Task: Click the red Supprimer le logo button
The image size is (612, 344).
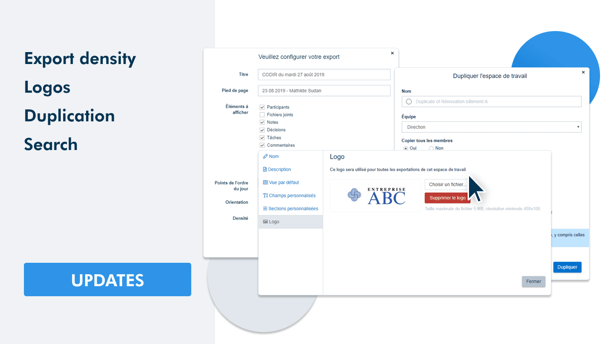Action: pyautogui.click(x=448, y=198)
